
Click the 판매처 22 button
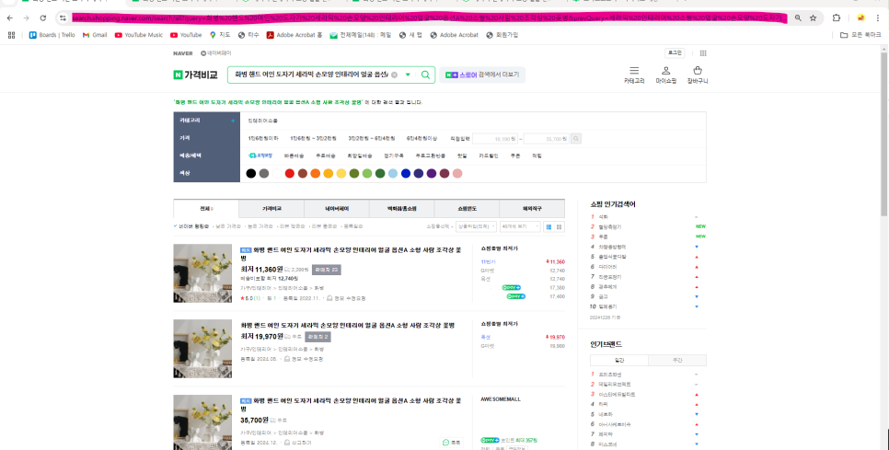[x=327, y=270]
